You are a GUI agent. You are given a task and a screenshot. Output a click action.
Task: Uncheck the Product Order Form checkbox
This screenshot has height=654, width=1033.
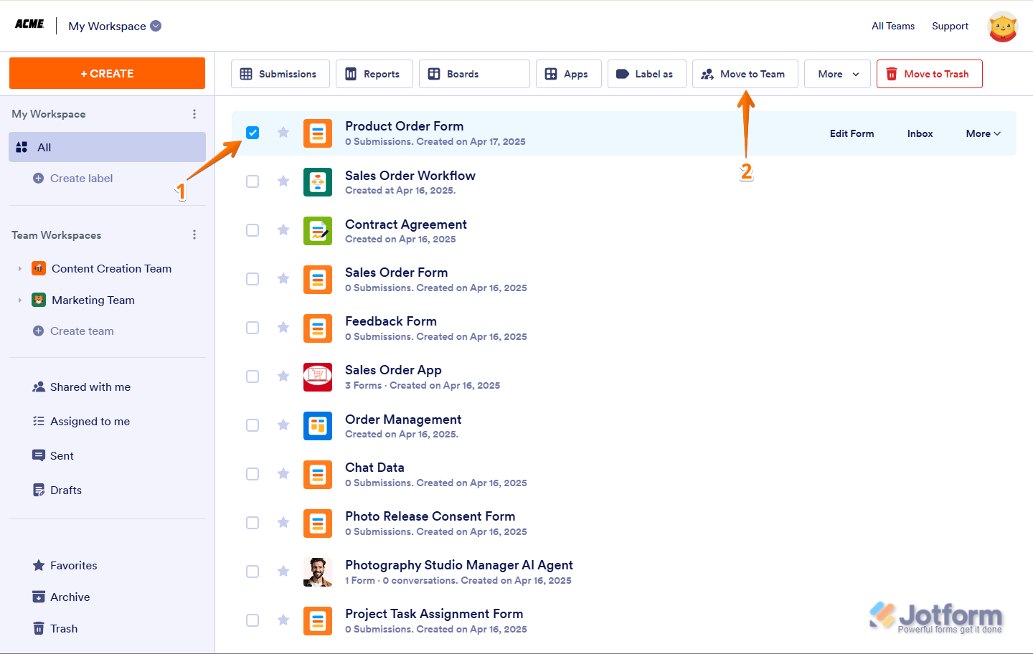253,133
